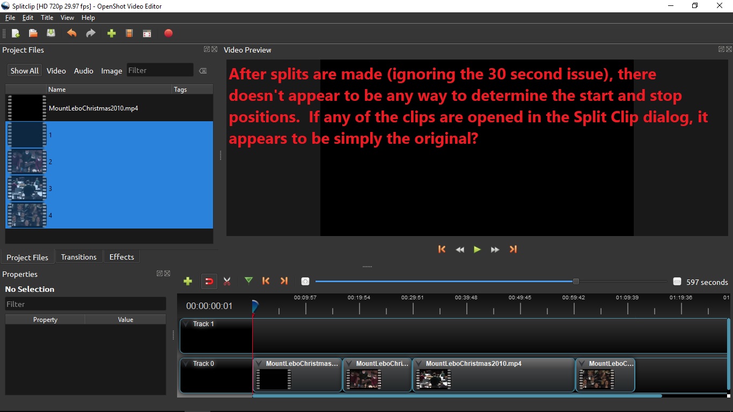Viewport: 733px width, 412px height.
Task: Open the Choose Profile film-strip icon
Action: coord(129,33)
